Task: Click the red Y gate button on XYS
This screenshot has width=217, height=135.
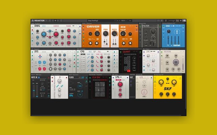Action: pos(40,69)
